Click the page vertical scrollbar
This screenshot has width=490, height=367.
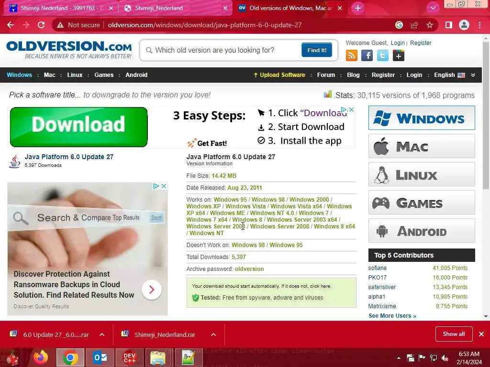[x=486, y=116]
